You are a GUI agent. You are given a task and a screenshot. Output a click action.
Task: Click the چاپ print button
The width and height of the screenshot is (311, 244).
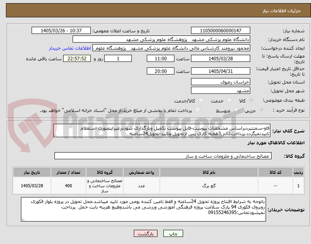pos(173,234)
